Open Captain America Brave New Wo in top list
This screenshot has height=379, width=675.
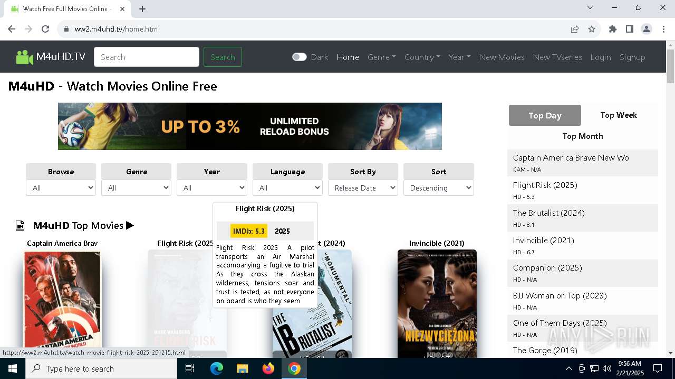pos(571,157)
